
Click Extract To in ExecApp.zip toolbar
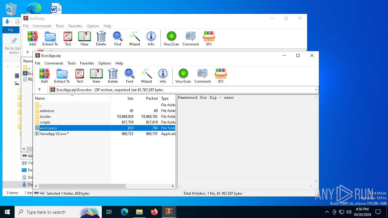click(62, 76)
